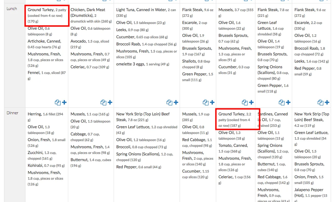
Task: Click the Lunch row label
Action: (x=12, y=9)
